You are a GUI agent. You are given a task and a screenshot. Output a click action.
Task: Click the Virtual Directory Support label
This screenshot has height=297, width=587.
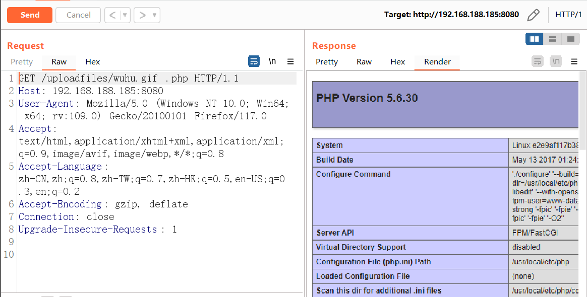point(361,247)
